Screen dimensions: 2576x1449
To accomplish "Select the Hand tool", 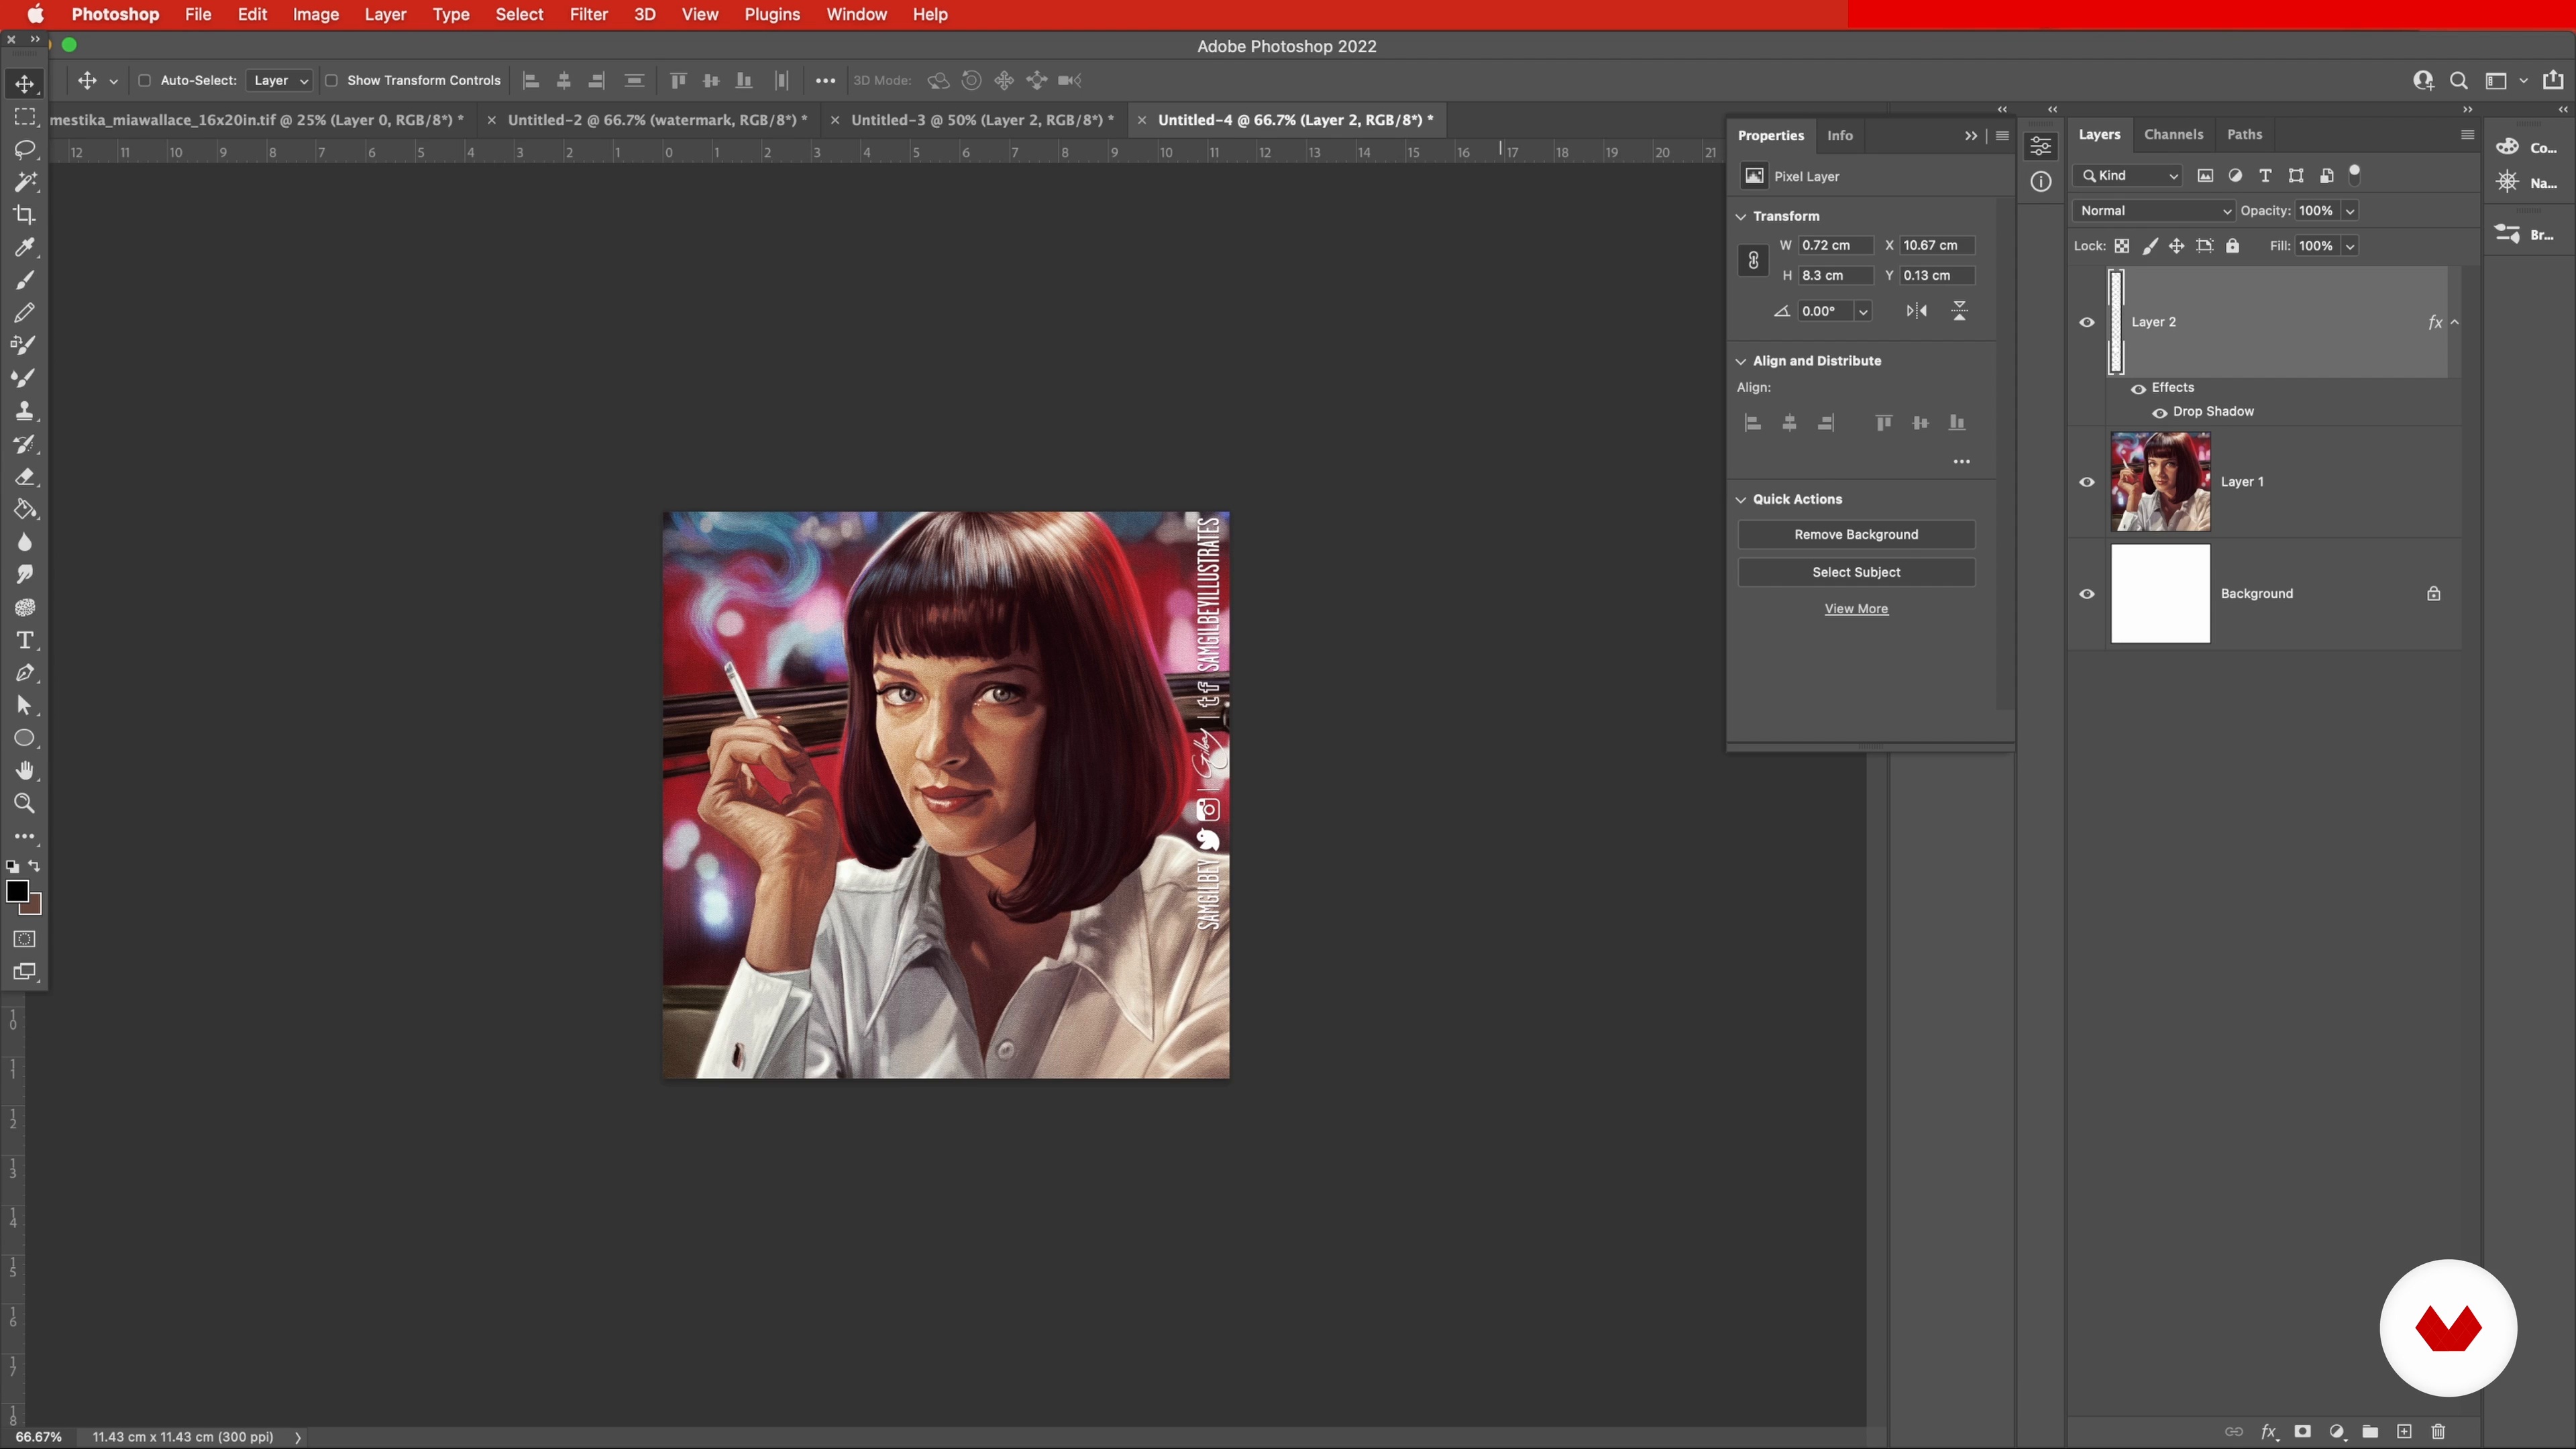I will tap(25, 771).
